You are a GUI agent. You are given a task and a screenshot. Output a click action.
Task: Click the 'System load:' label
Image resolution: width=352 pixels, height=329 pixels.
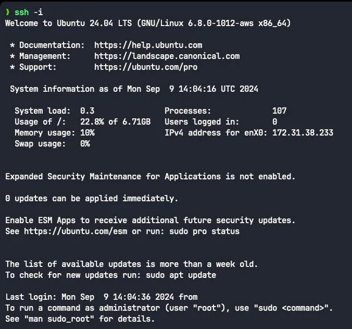[43, 111]
